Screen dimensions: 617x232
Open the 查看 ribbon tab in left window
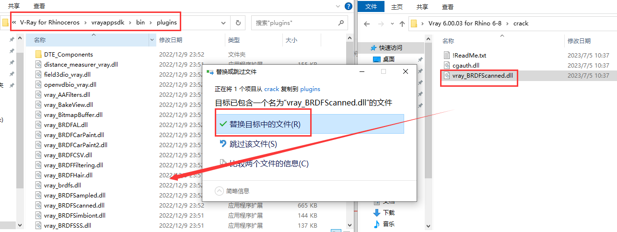point(39,6)
